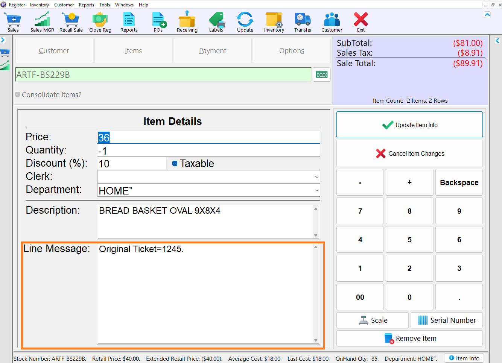
Task: Click the Scale button
Action: pos(373,320)
